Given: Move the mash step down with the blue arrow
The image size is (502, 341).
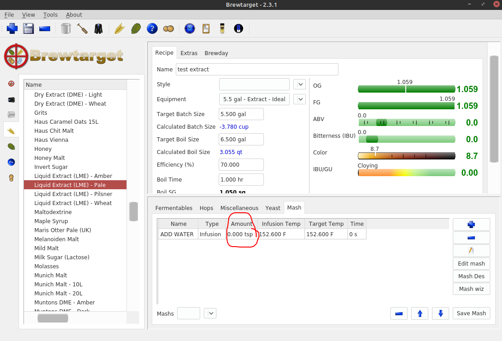Looking at the screenshot, I should point(441,313).
